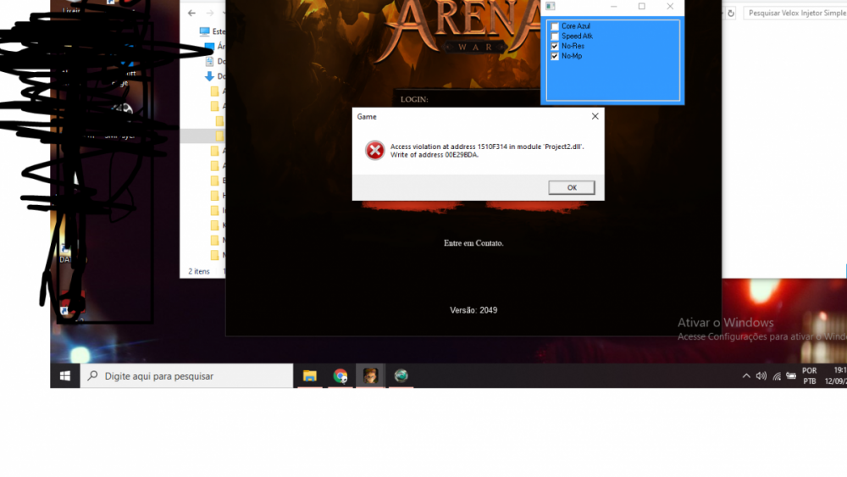The width and height of the screenshot is (847, 477).
Task: Close the blue cheat options window
Action: coord(670,7)
